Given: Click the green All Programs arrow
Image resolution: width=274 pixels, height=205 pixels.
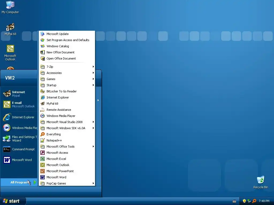Looking at the screenshot, I should click(x=35, y=182).
